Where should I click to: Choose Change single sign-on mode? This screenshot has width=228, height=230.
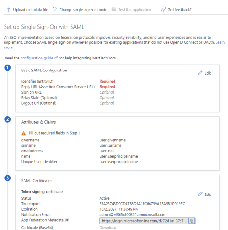[x=80, y=10]
